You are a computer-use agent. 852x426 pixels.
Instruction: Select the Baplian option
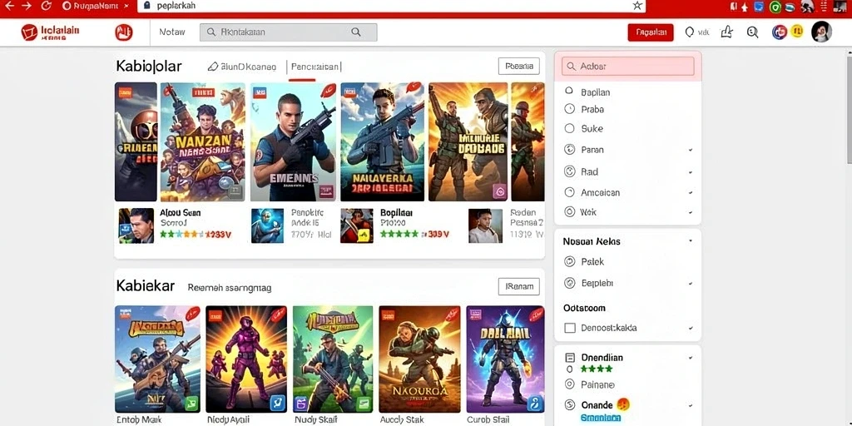pos(569,92)
